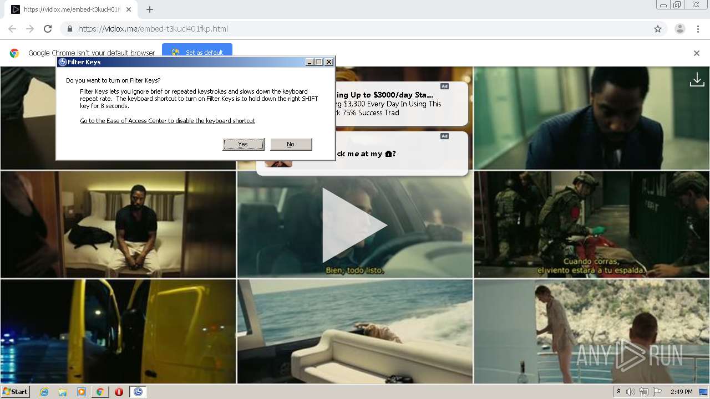The image size is (710, 399).
Task: Open the second ad notification card
Action: coord(362,154)
